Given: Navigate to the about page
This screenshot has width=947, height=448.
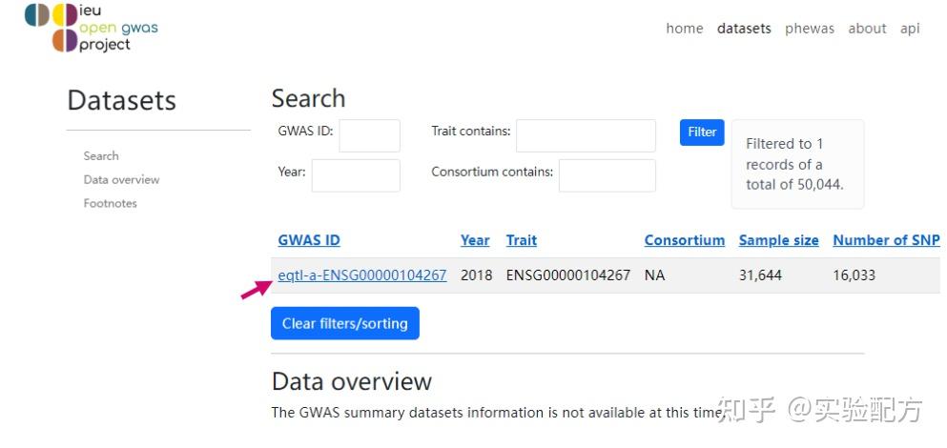Looking at the screenshot, I should 867,29.
